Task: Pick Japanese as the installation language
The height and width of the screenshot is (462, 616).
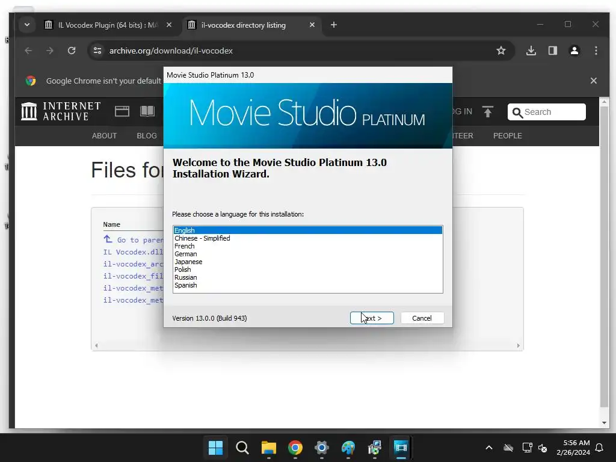Action: pos(307,262)
